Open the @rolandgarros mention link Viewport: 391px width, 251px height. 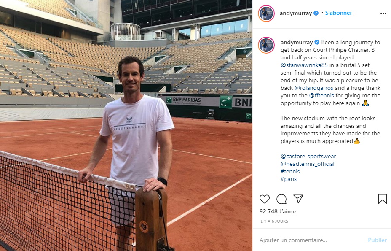tap(314, 88)
